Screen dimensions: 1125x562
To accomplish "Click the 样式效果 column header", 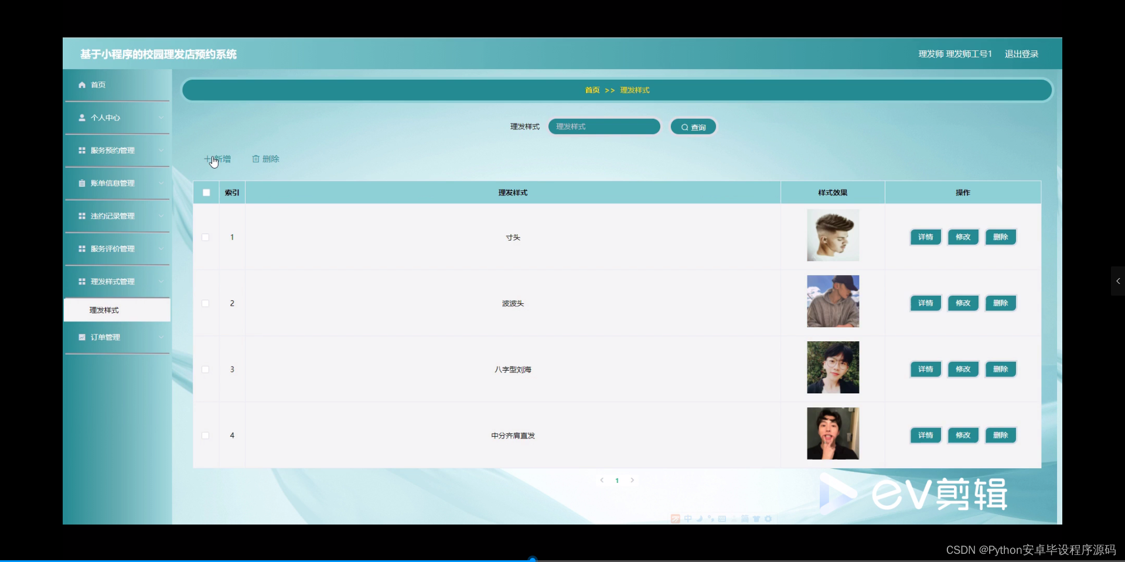I will click(833, 193).
